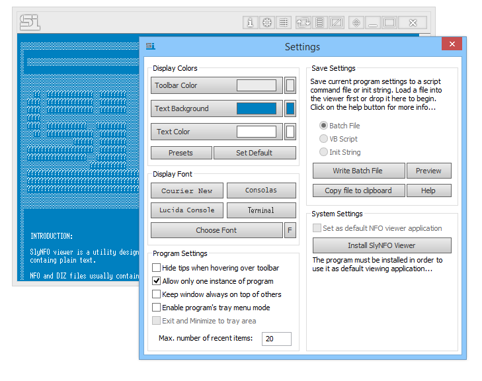Open the Presets button

point(181,153)
